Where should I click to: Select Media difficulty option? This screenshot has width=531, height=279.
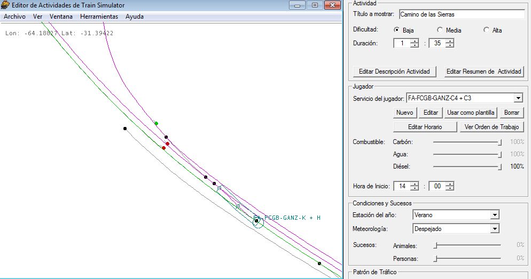click(x=440, y=30)
